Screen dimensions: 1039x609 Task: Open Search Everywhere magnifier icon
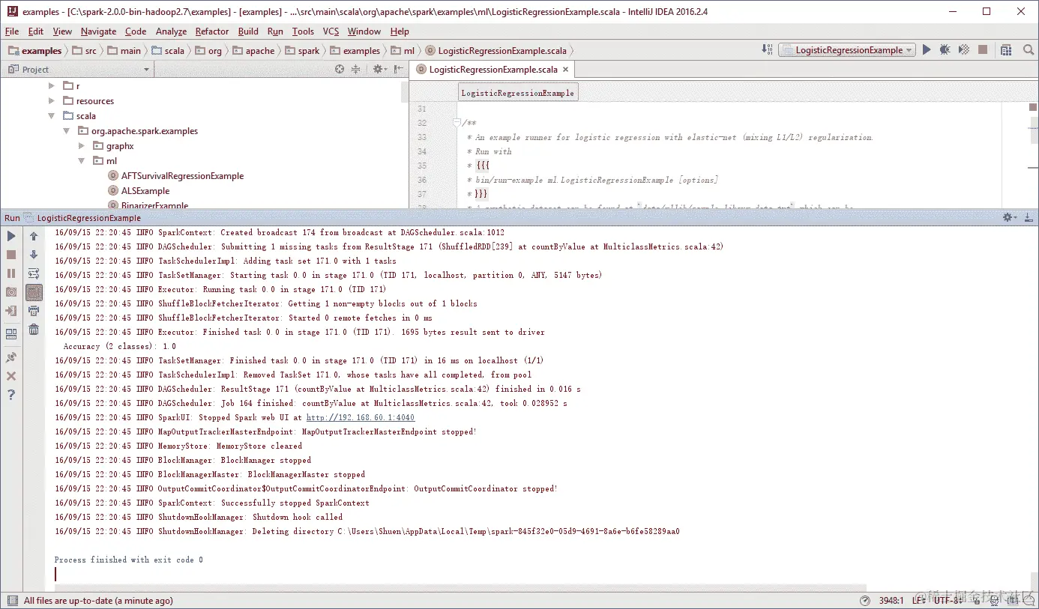coord(1029,49)
